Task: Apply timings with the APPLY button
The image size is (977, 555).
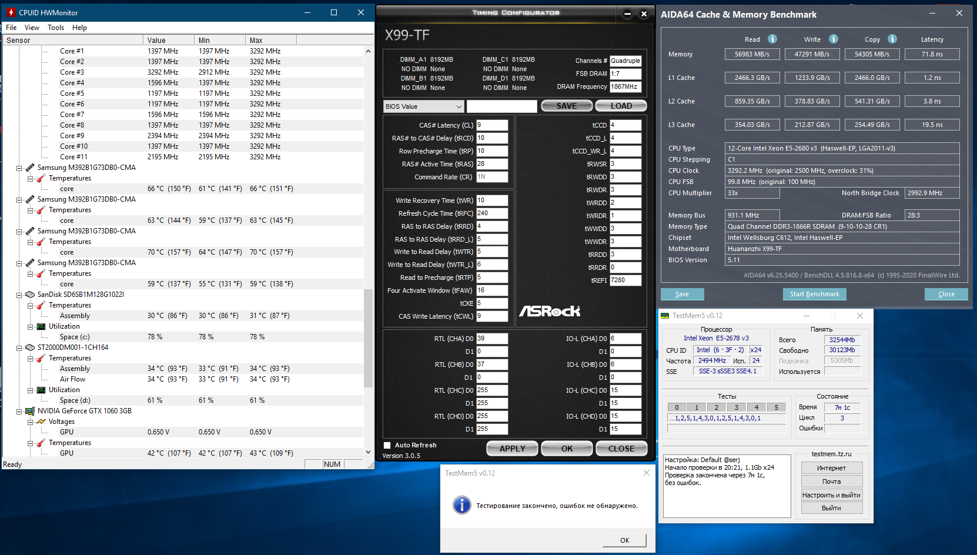Action: (x=512, y=449)
